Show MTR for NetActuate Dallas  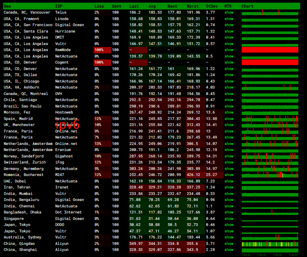[229, 75]
